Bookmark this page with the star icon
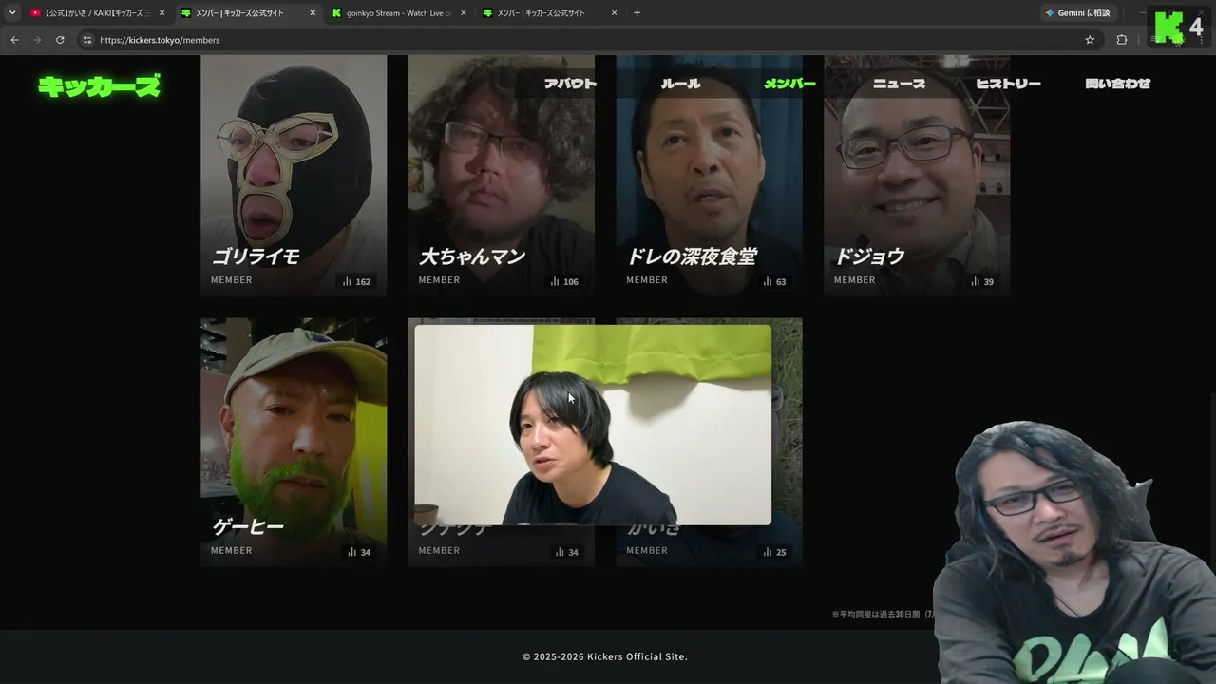1216x684 pixels. point(1090,40)
